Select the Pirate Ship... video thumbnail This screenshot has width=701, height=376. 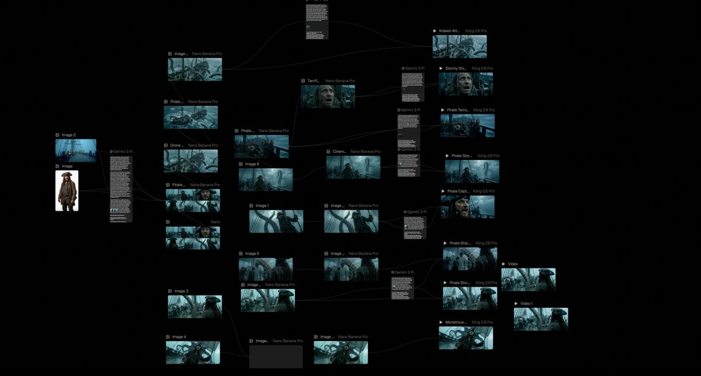470,259
